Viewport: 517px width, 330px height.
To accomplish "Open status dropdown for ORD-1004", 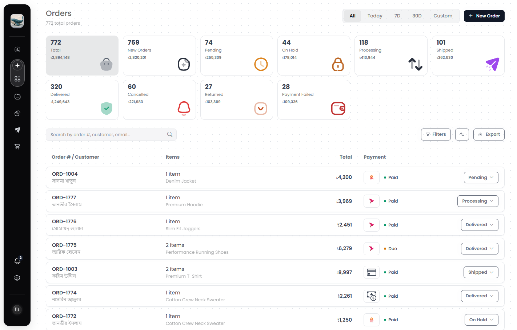I will [481, 178].
